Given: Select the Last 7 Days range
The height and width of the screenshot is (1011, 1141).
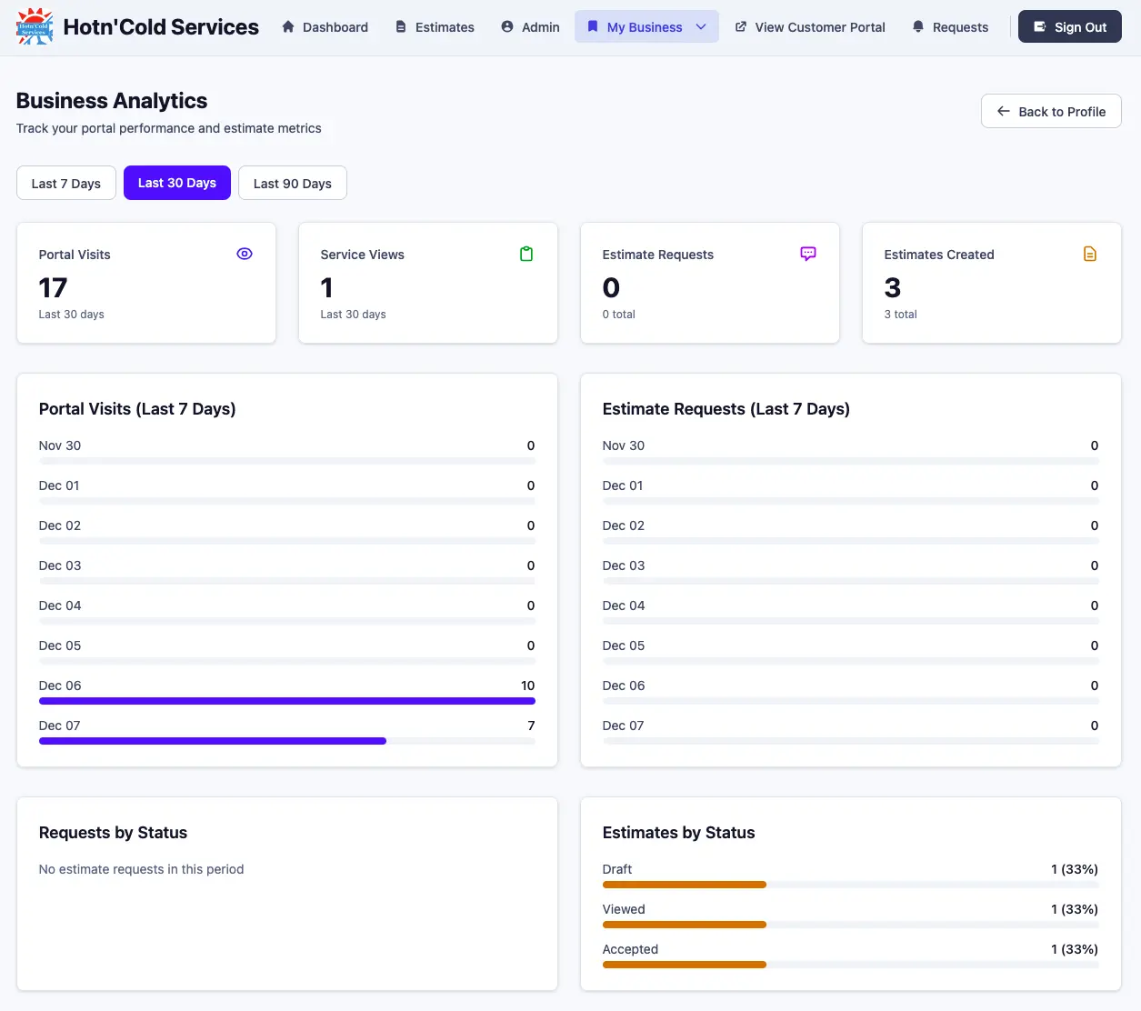Looking at the screenshot, I should (66, 183).
